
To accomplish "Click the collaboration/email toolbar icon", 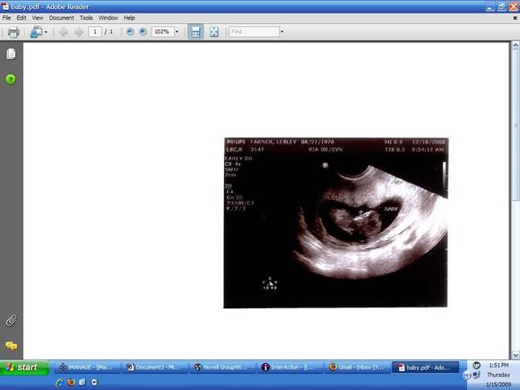I will coord(36,32).
